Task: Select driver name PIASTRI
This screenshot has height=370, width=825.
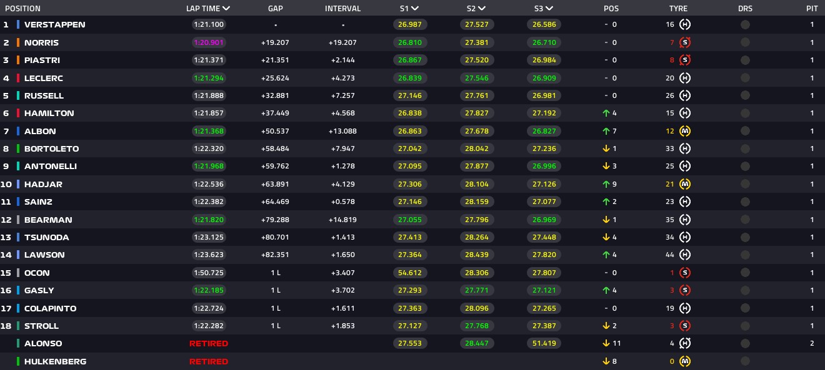Action: (42, 61)
